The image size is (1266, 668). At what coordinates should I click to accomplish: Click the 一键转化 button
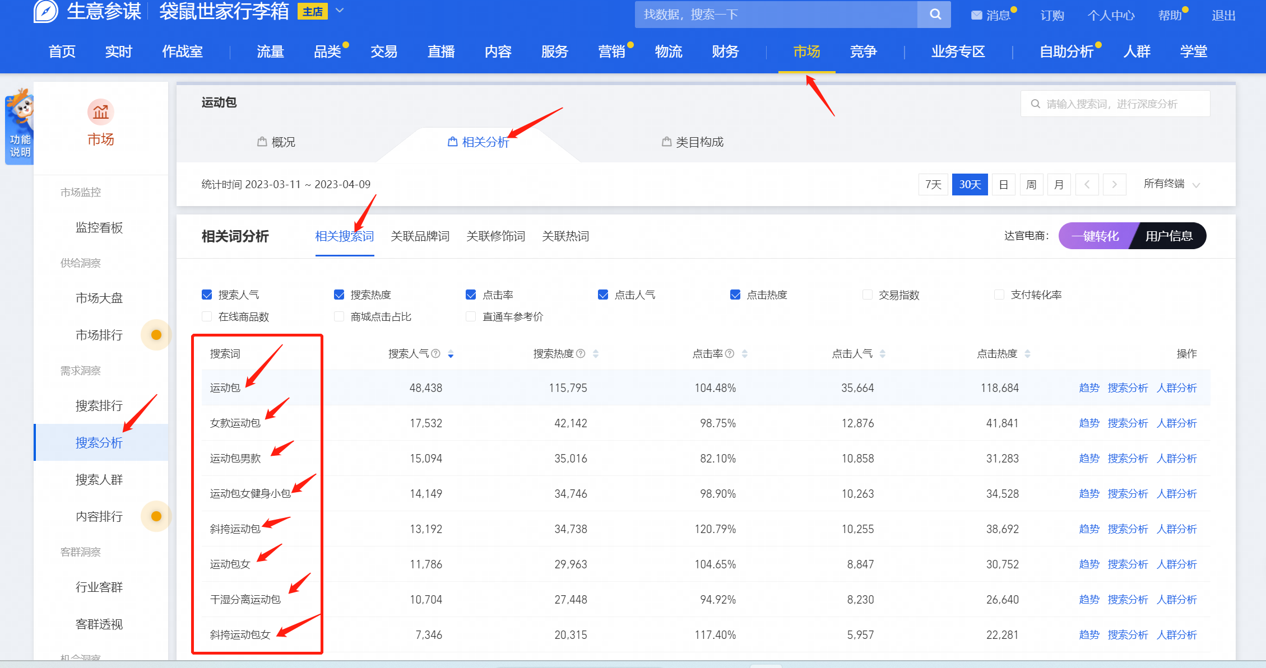[1095, 236]
